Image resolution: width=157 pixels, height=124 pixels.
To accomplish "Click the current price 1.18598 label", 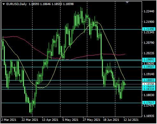I will click(x=149, y=84).
